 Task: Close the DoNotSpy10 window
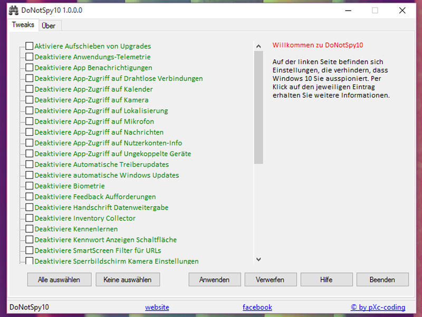click(402, 11)
